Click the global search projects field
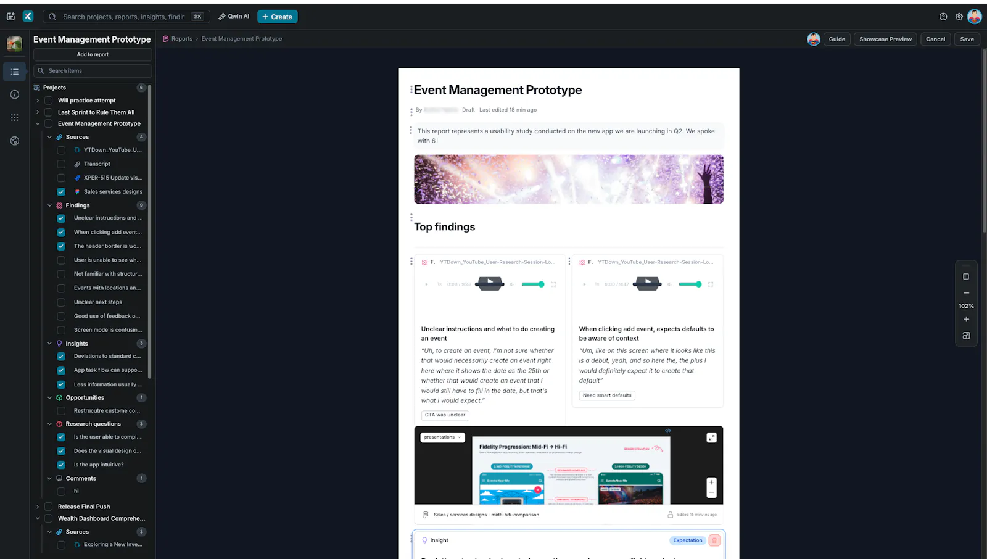 point(126,17)
